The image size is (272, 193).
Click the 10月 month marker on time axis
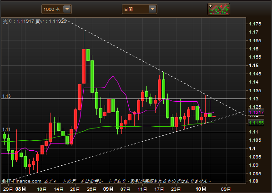tap(201, 189)
